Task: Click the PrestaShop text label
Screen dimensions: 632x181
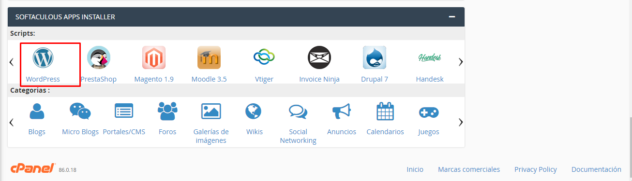Action: pos(99,79)
